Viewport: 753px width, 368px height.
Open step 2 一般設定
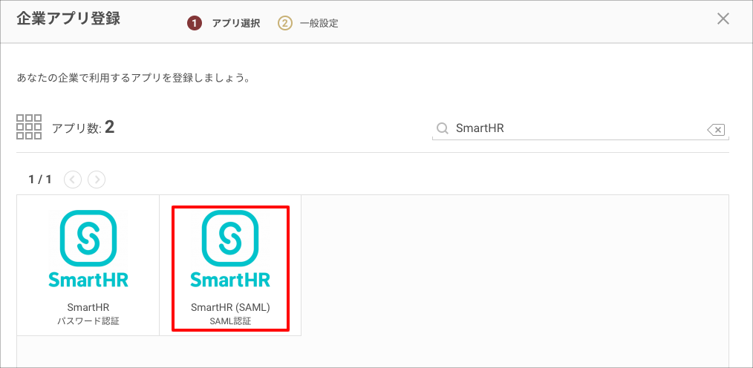click(x=308, y=23)
